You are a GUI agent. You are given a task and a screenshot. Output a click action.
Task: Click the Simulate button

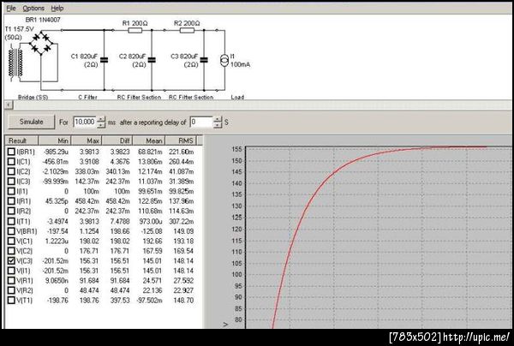[32, 122]
